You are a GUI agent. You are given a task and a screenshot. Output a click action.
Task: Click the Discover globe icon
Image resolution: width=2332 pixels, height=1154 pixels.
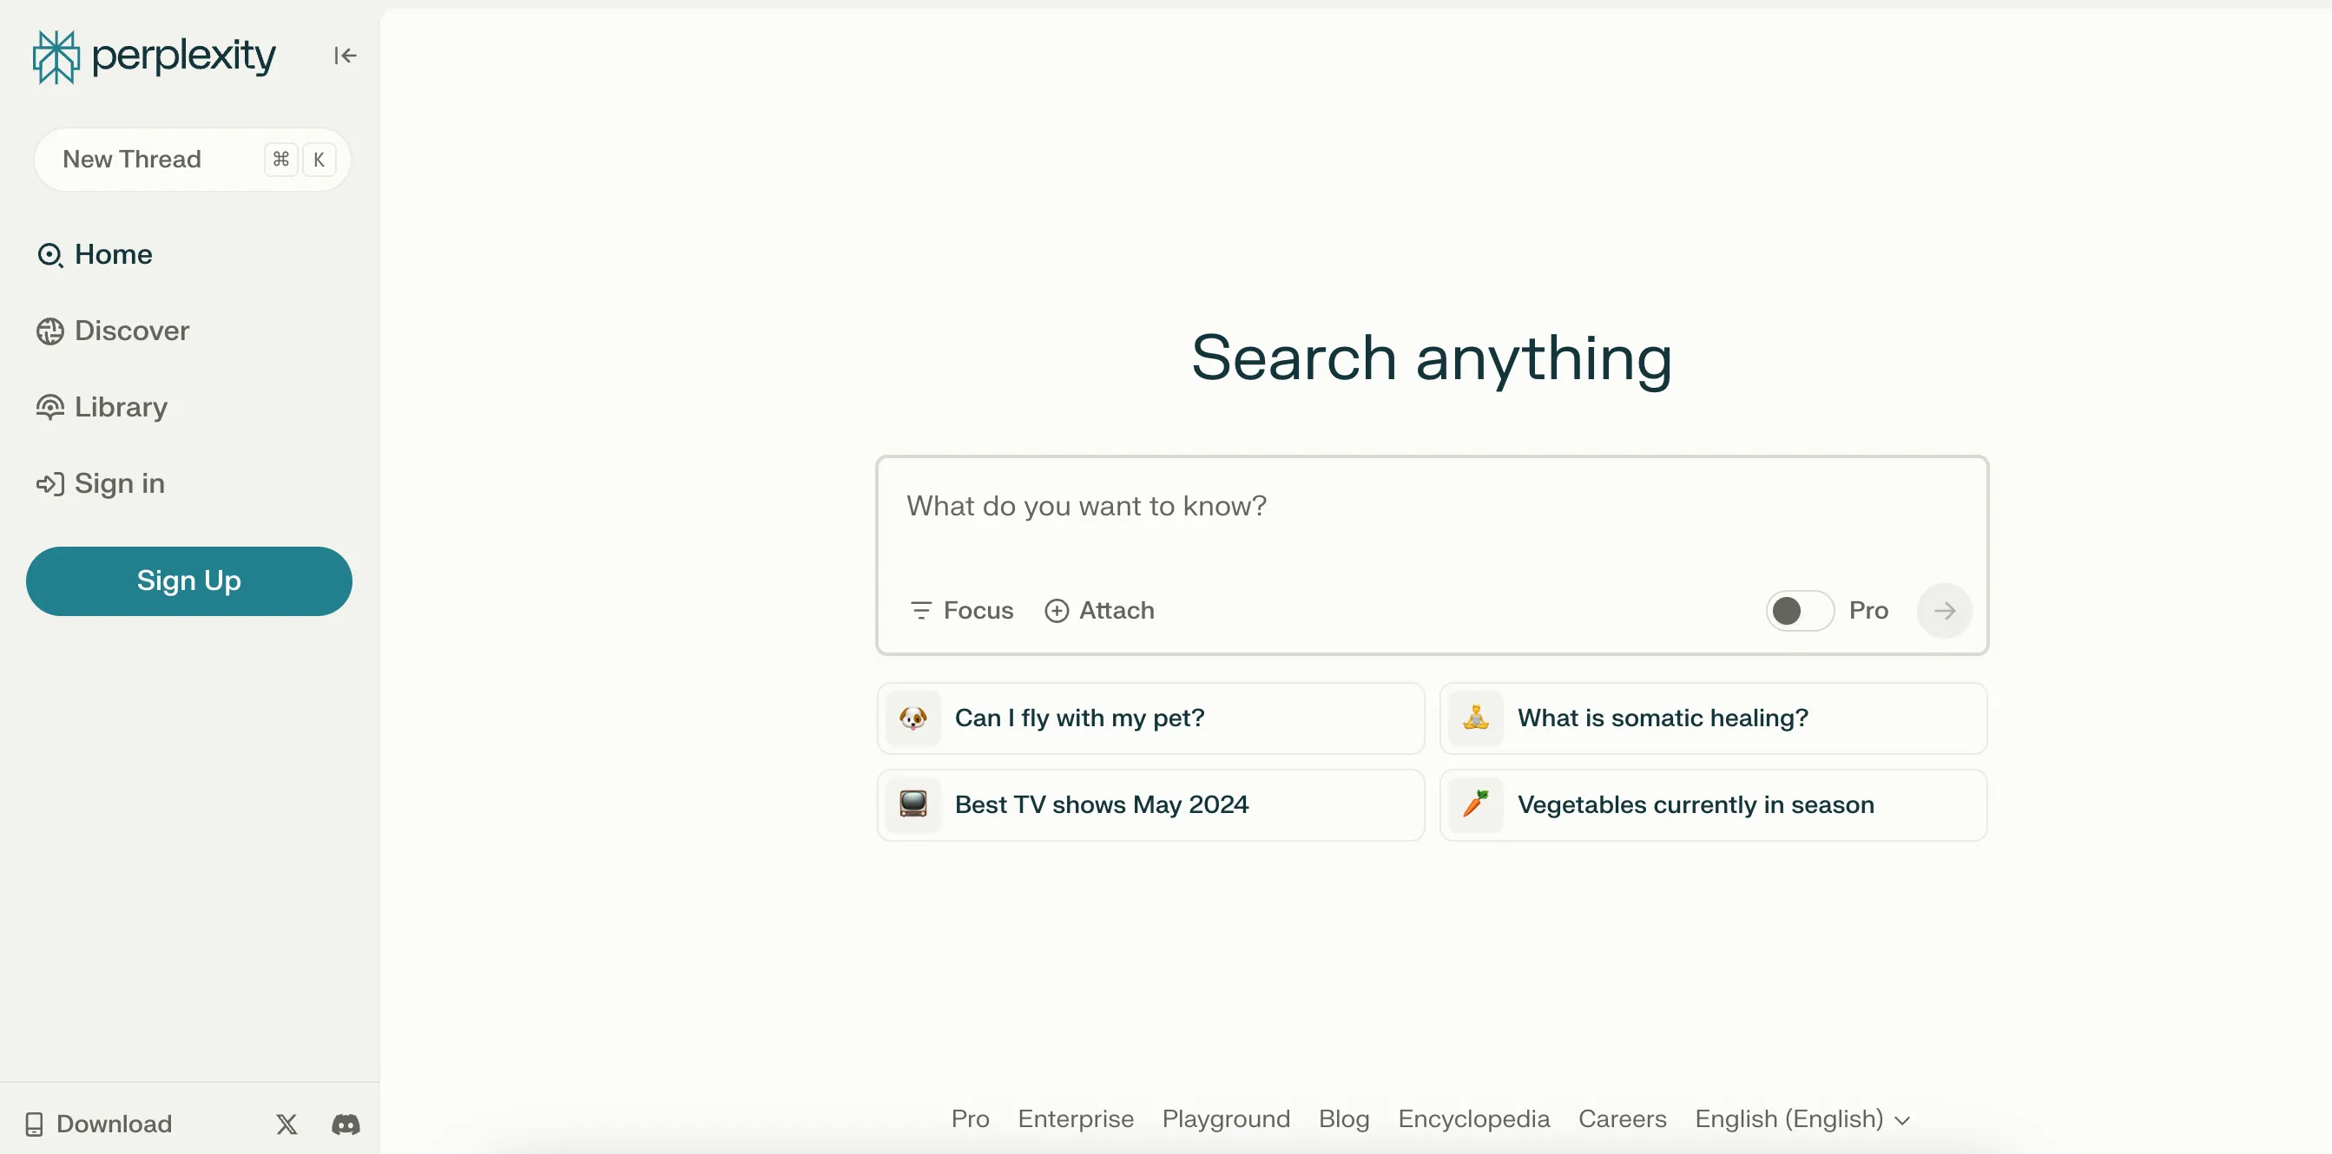(49, 332)
